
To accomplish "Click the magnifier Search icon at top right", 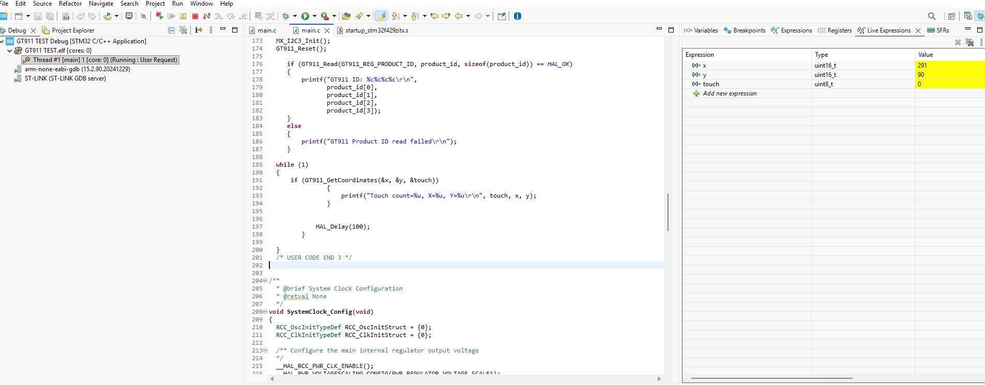I will pyautogui.click(x=932, y=16).
